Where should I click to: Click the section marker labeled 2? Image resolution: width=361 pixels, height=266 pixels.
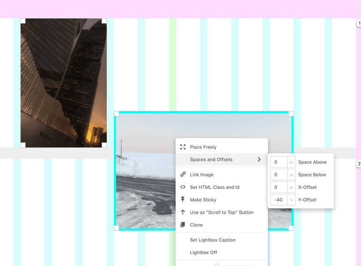click(359, 164)
